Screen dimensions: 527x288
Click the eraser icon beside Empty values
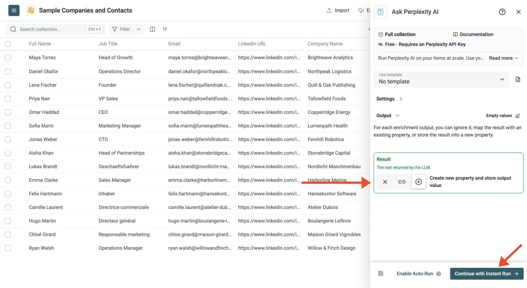tap(517, 116)
